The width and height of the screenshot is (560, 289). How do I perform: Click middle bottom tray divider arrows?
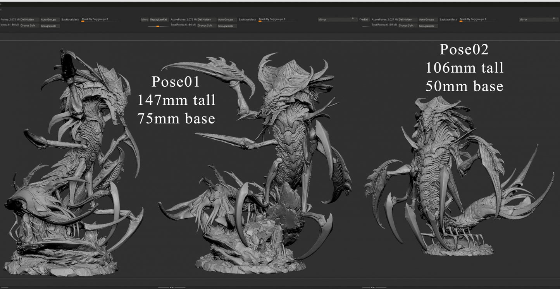click(172, 287)
